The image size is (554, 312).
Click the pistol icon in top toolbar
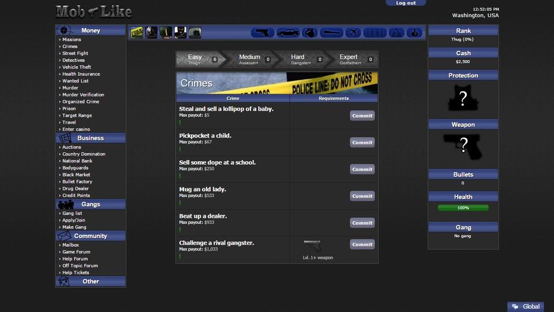[264, 33]
